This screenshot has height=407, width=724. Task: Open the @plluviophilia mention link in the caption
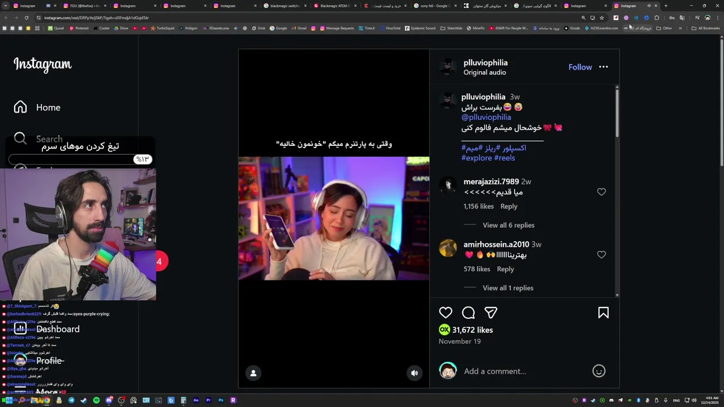(486, 117)
